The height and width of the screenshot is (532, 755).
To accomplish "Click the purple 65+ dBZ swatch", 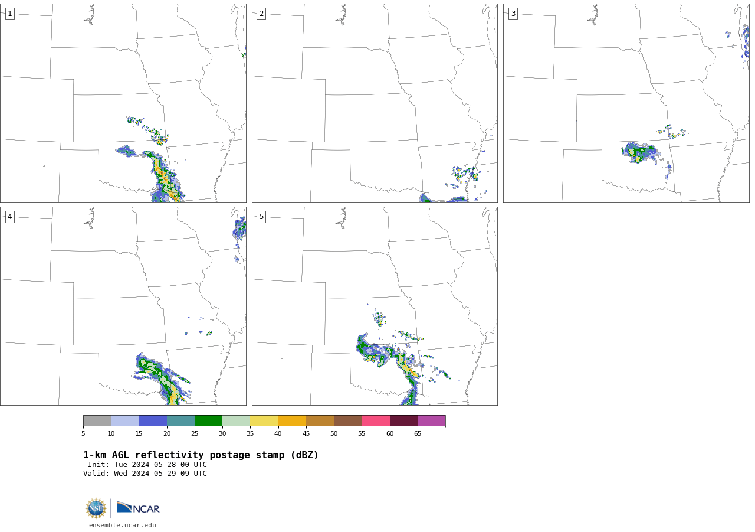I will (432, 421).
